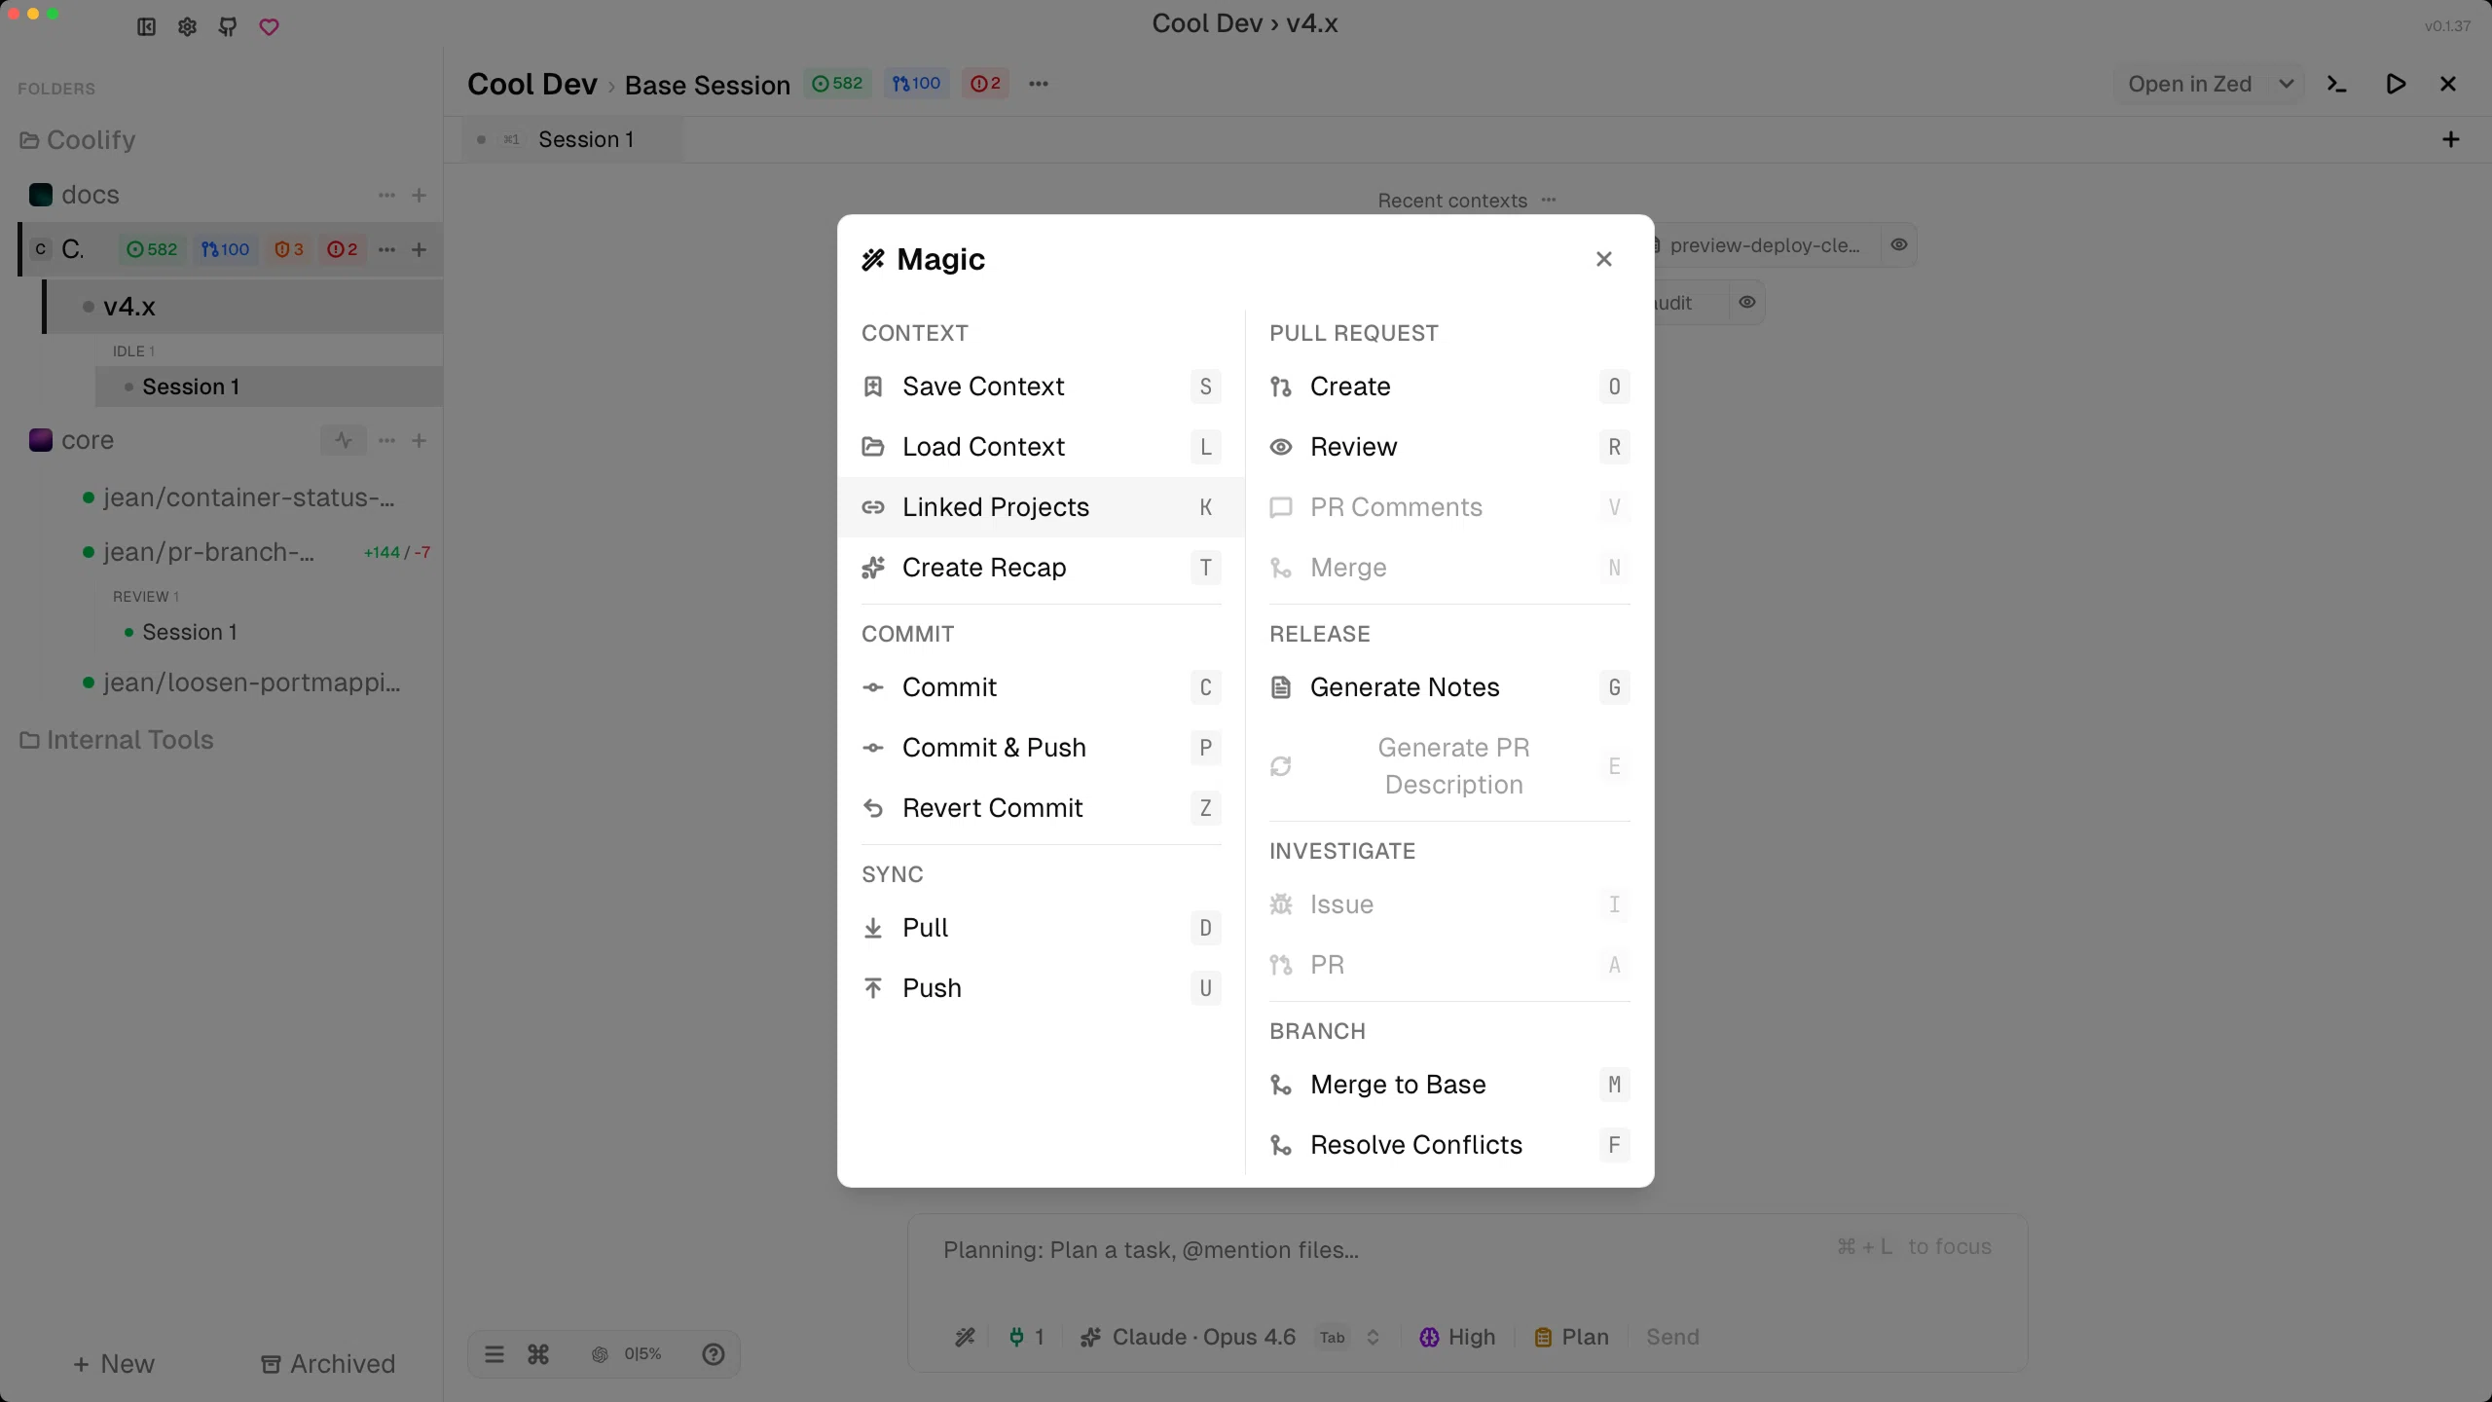
Task: Open the three-dot menu on docs folder
Action: pyautogui.click(x=386, y=195)
